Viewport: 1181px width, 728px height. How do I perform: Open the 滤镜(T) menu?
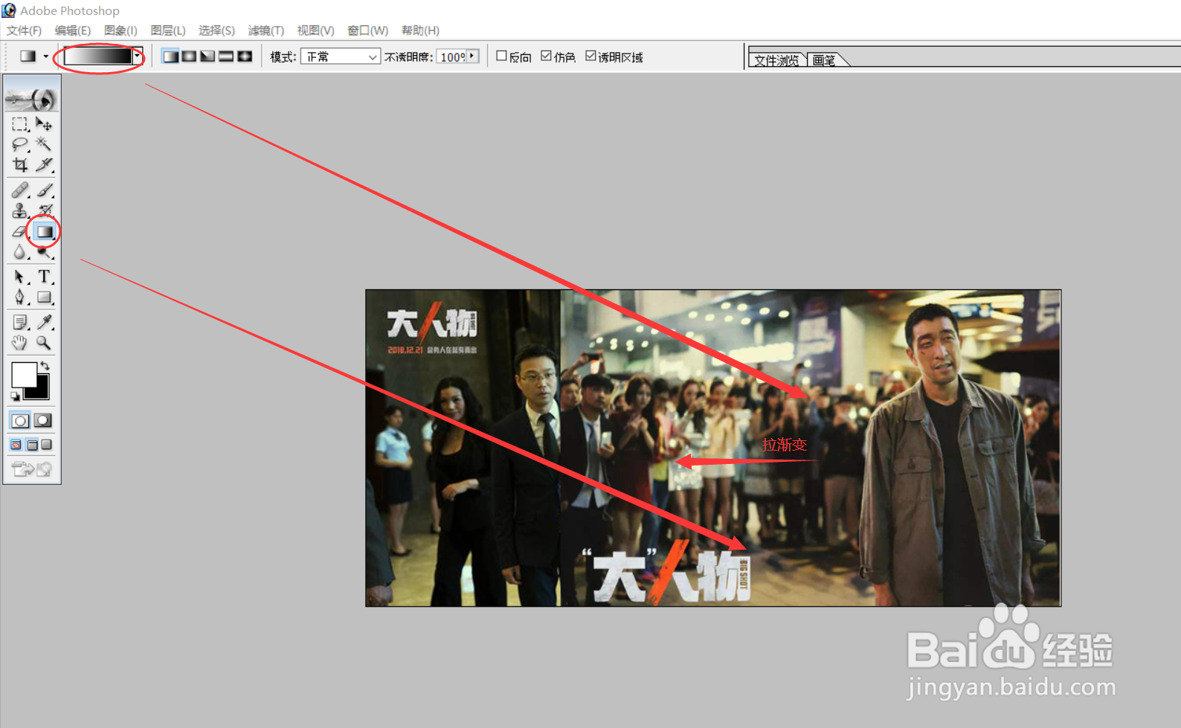click(x=266, y=30)
